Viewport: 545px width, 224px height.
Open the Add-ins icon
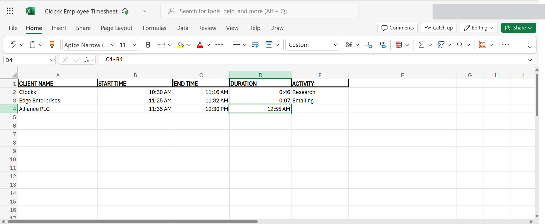tap(483, 45)
